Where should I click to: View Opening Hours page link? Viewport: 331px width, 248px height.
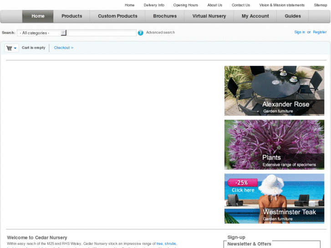185,5
